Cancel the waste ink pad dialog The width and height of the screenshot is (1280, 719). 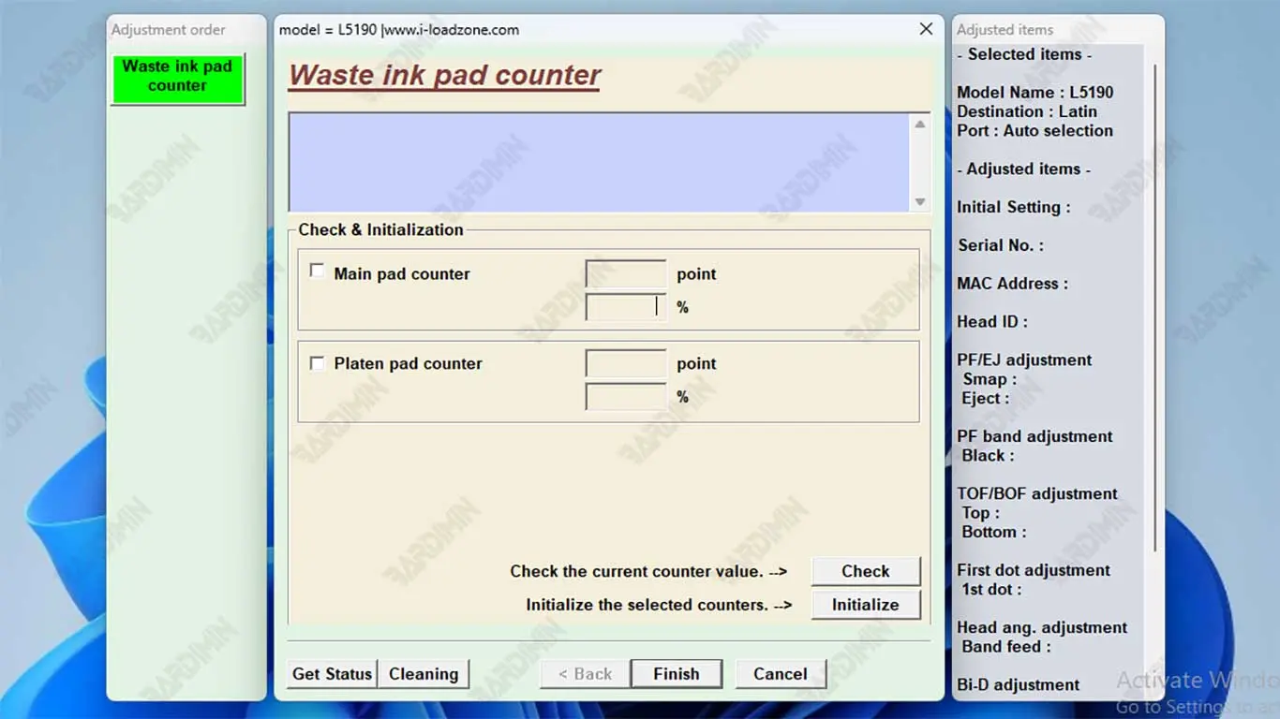click(780, 674)
